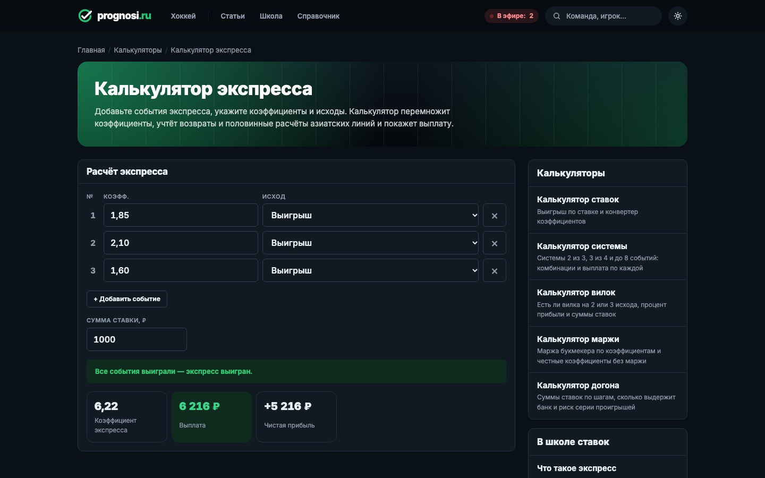Screen dimensions: 765x478
Task: Click the payout value '6 216 ₽'
Action: (199, 406)
